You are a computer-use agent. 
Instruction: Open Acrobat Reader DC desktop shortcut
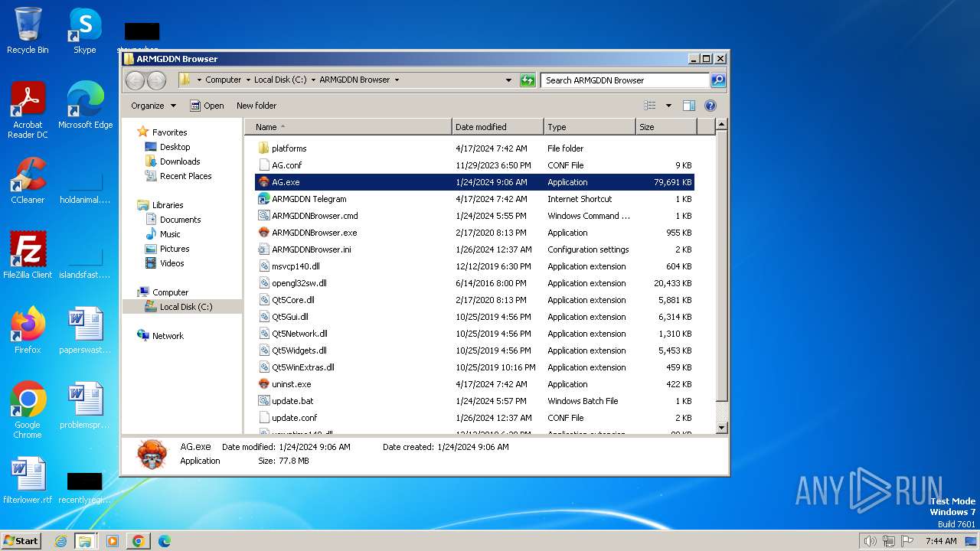(x=28, y=110)
